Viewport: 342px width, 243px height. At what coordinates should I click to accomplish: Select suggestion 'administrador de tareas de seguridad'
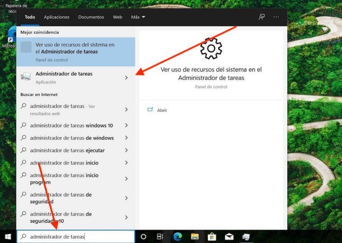(76, 198)
